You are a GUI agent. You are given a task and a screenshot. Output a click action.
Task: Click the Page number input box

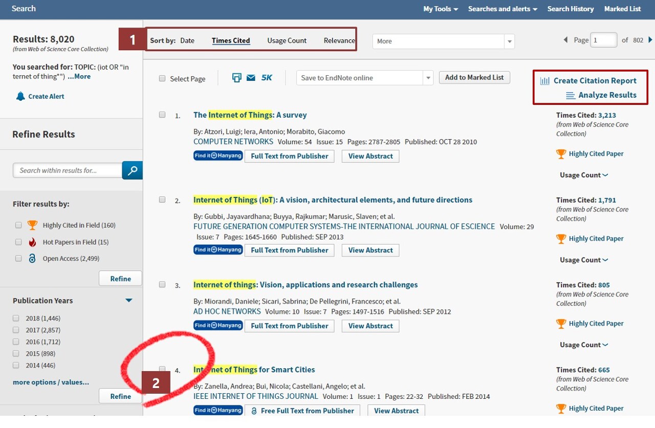pos(603,40)
